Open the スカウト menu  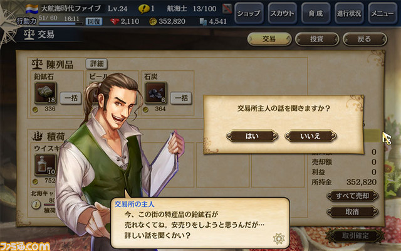283,13
